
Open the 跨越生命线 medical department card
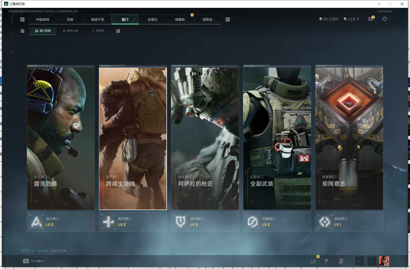[x=133, y=138]
